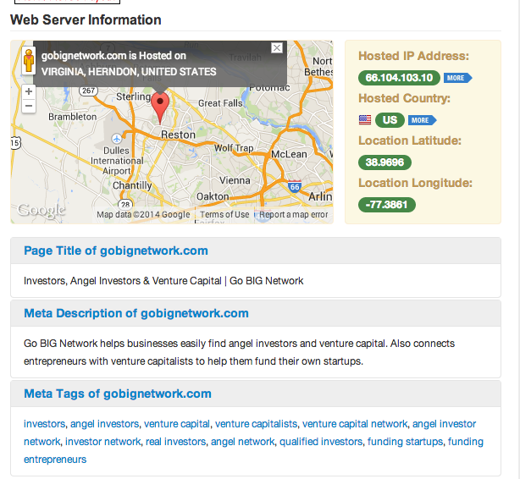This screenshot has height=479, width=520.
Task: Click the latitude value 38.9696
Action: pyautogui.click(x=384, y=162)
